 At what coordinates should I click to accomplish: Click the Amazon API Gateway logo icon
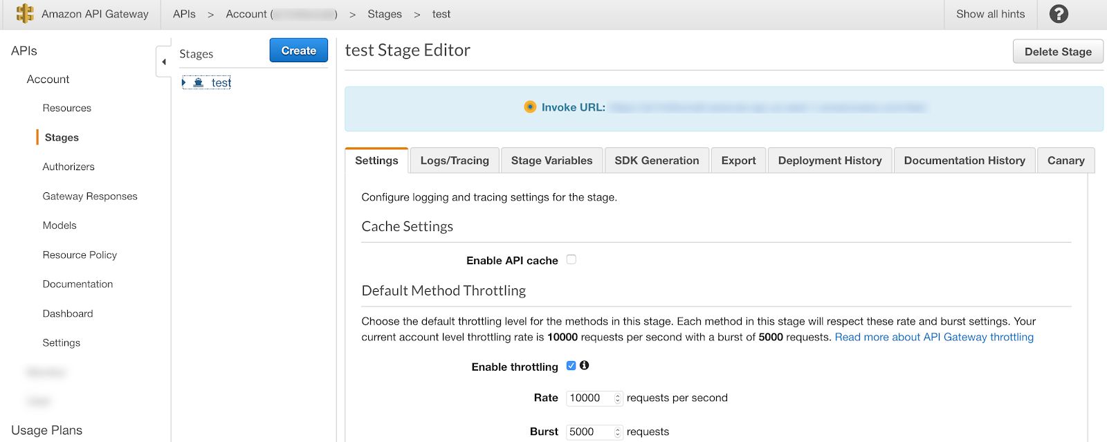[25, 14]
